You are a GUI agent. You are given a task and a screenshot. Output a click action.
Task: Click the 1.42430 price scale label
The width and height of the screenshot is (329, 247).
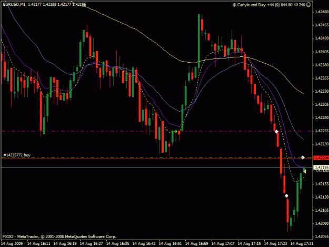click(x=322, y=38)
